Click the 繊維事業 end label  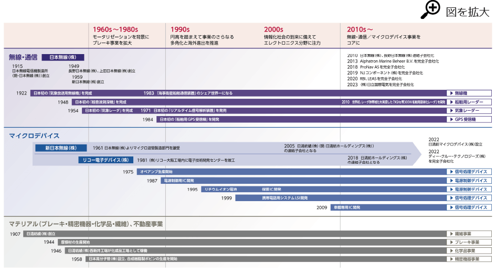(469, 234)
